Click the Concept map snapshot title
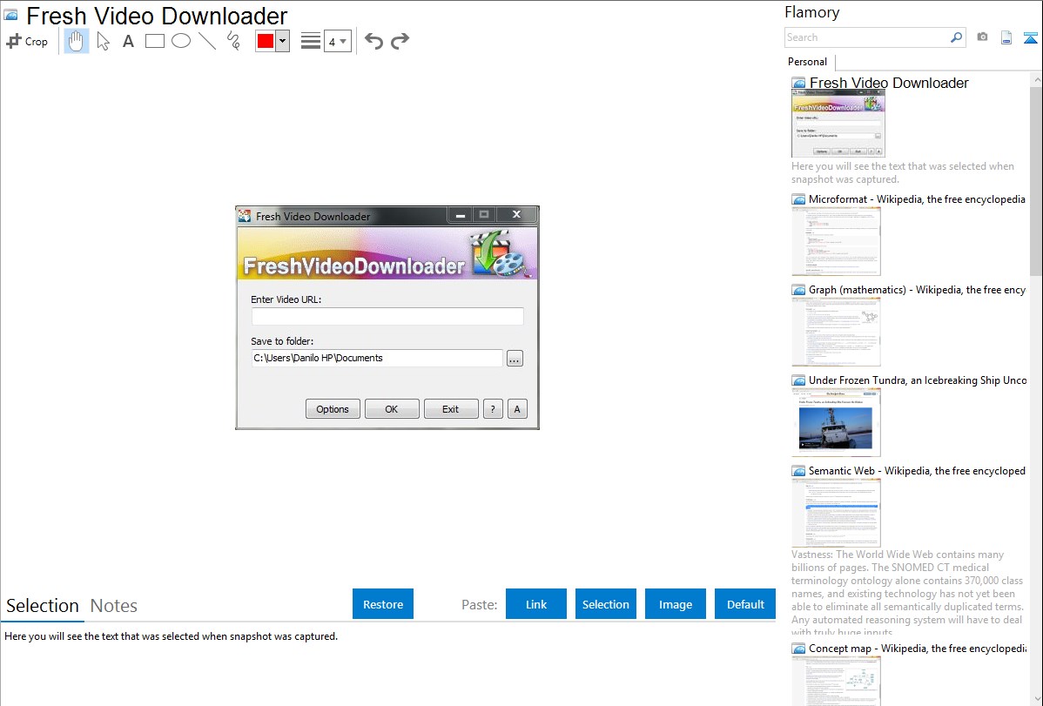Image resolution: width=1043 pixels, height=706 pixels. click(x=918, y=649)
